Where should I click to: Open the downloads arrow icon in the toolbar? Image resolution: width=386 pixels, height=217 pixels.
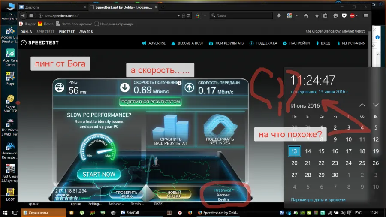click(x=279, y=15)
